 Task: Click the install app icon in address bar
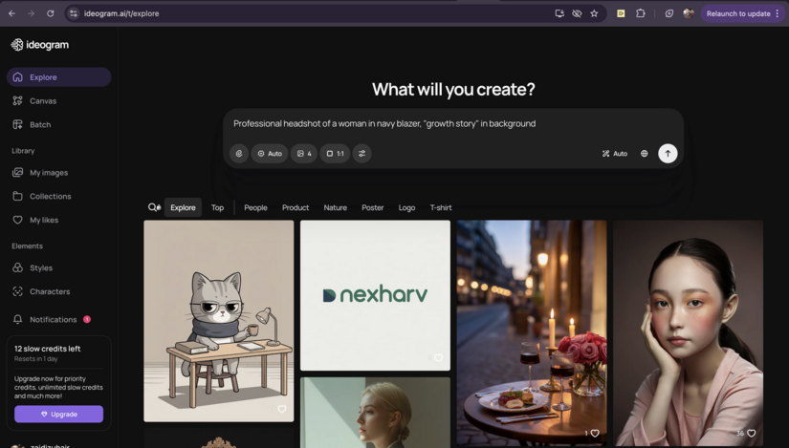pyautogui.click(x=559, y=13)
